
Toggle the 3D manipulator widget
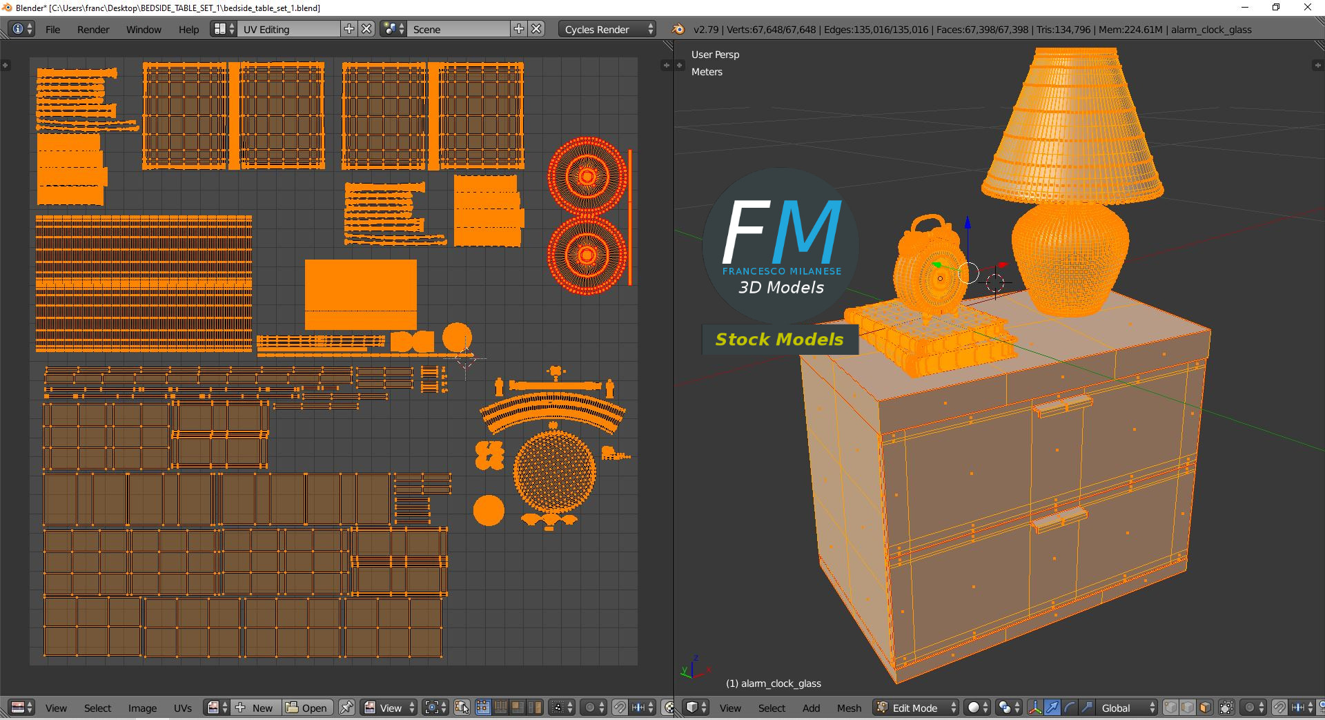(1035, 708)
